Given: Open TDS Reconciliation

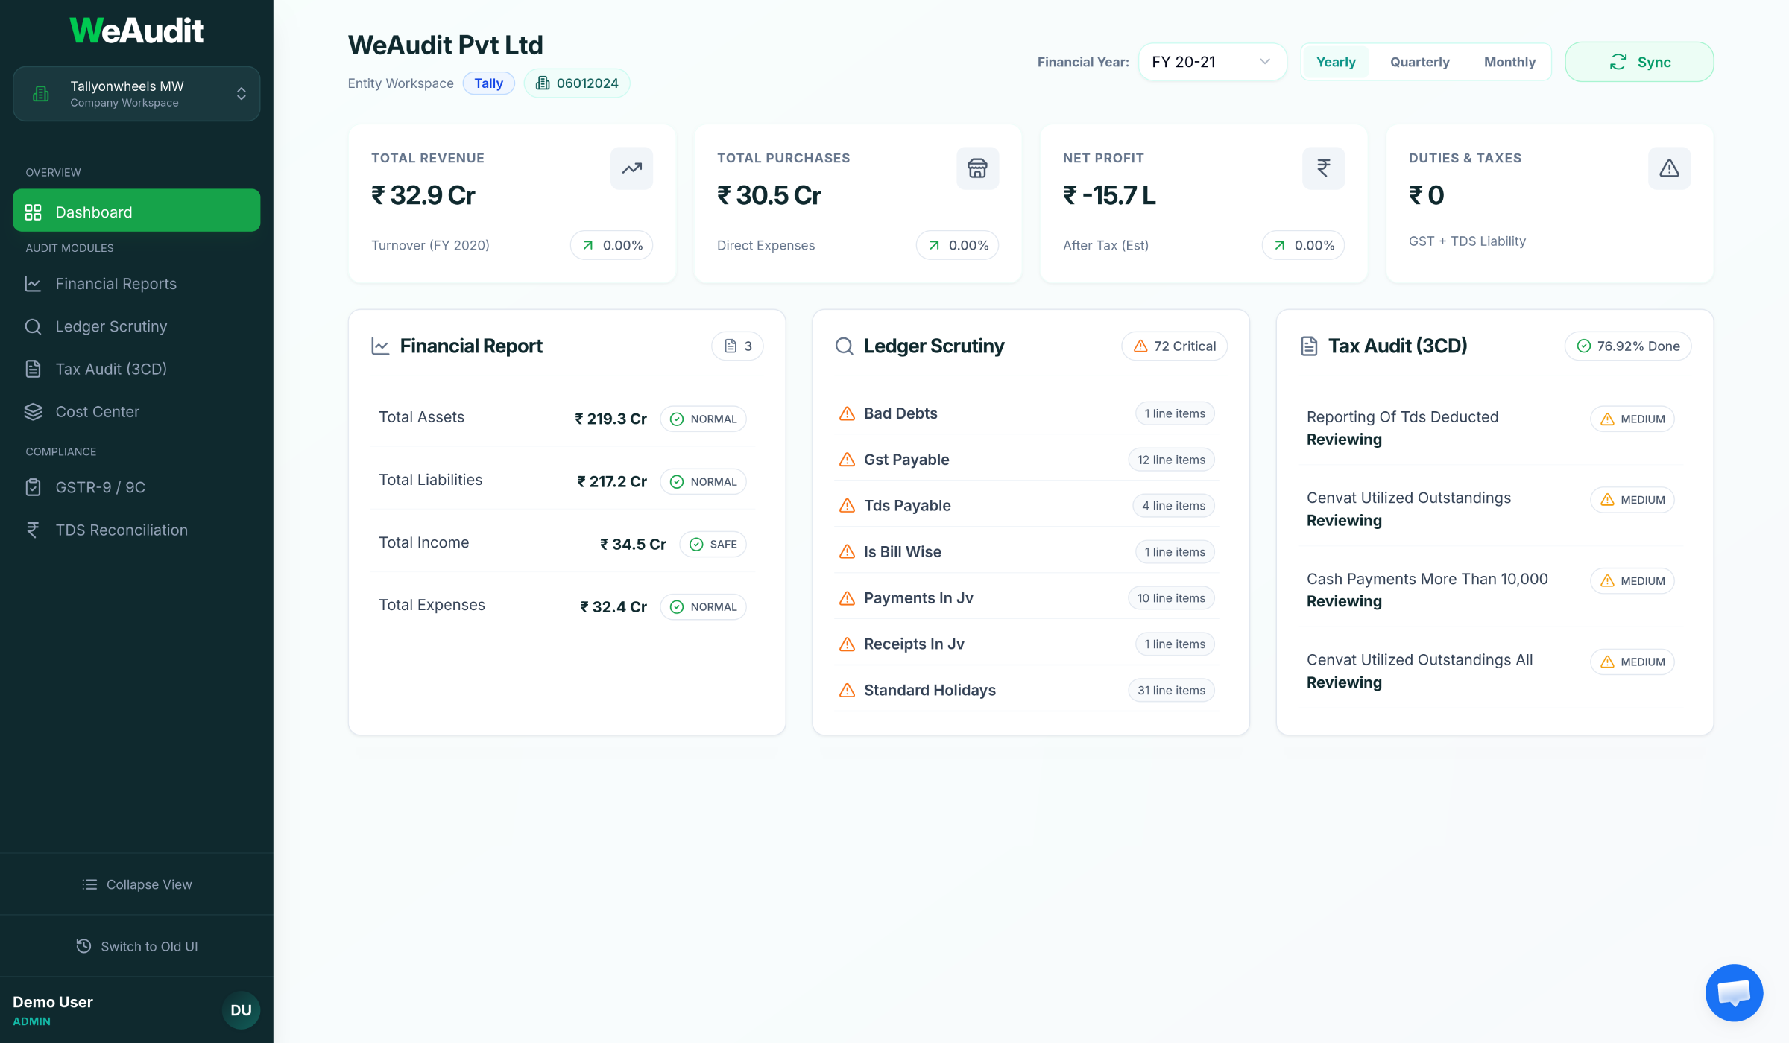Looking at the screenshot, I should tap(121, 530).
